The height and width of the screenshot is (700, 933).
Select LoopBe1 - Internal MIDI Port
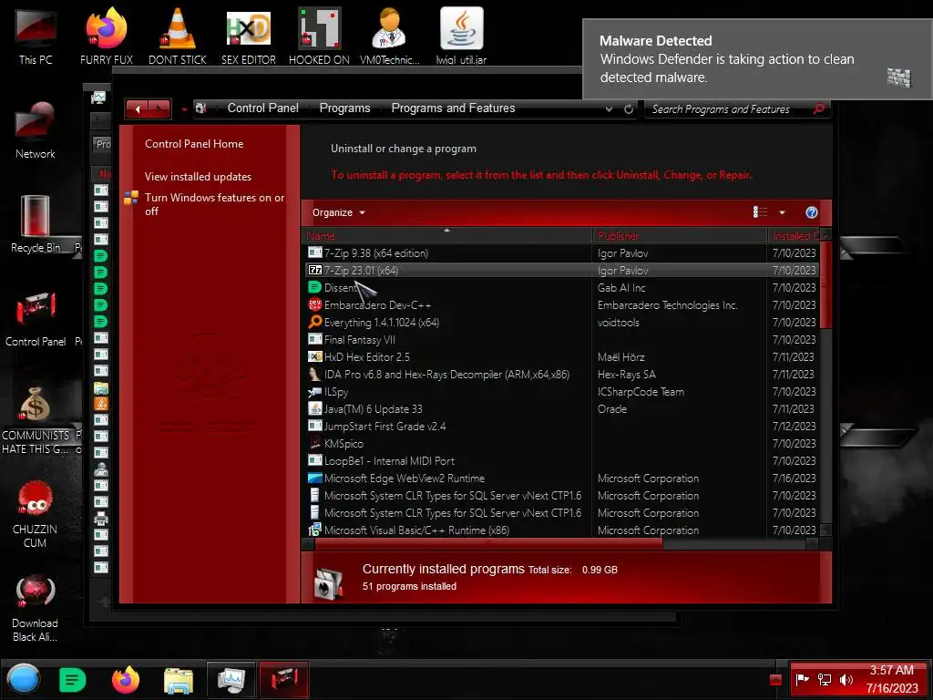[x=560, y=460]
